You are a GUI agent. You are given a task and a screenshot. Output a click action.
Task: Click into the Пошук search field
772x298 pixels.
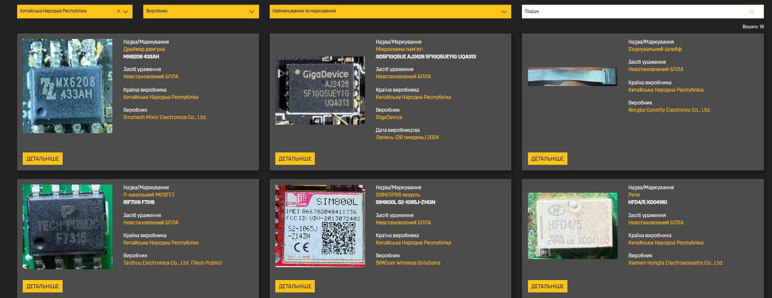(635, 12)
